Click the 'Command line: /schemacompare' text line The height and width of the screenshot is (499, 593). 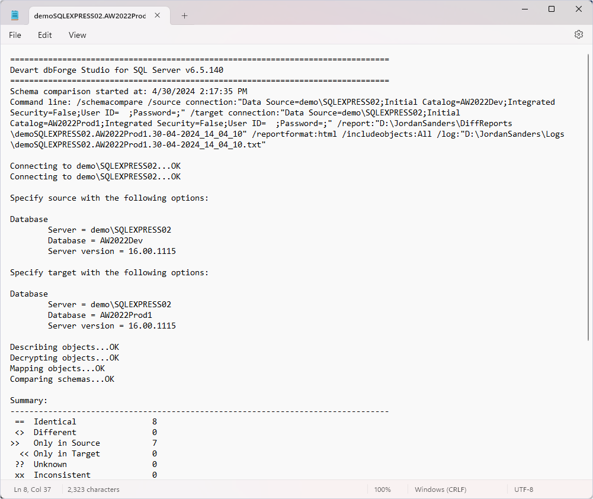tap(282, 102)
